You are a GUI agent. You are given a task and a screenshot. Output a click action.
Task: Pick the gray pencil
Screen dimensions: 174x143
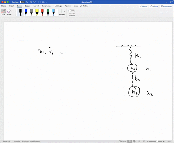click(x=32, y=12)
